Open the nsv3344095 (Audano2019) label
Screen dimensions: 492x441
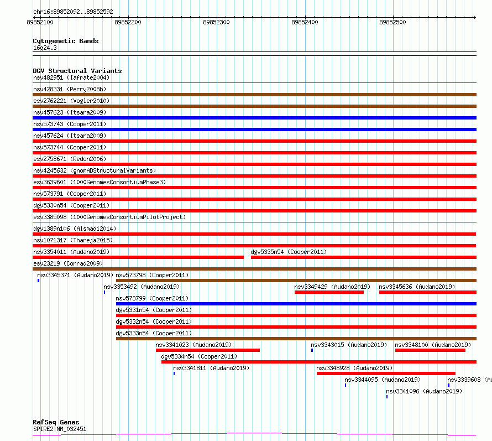click(x=383, y=380)
